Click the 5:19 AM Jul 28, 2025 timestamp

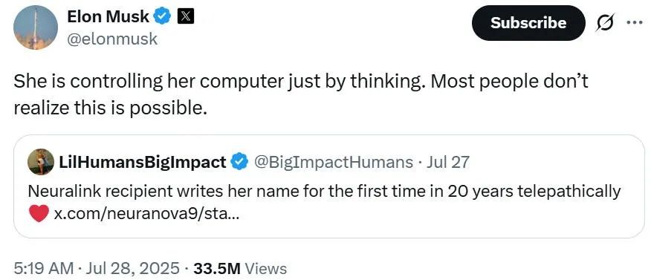click(97, 268)
